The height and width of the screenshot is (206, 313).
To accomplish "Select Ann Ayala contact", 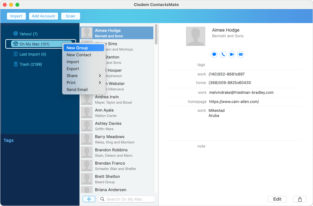I will point(117,113).
